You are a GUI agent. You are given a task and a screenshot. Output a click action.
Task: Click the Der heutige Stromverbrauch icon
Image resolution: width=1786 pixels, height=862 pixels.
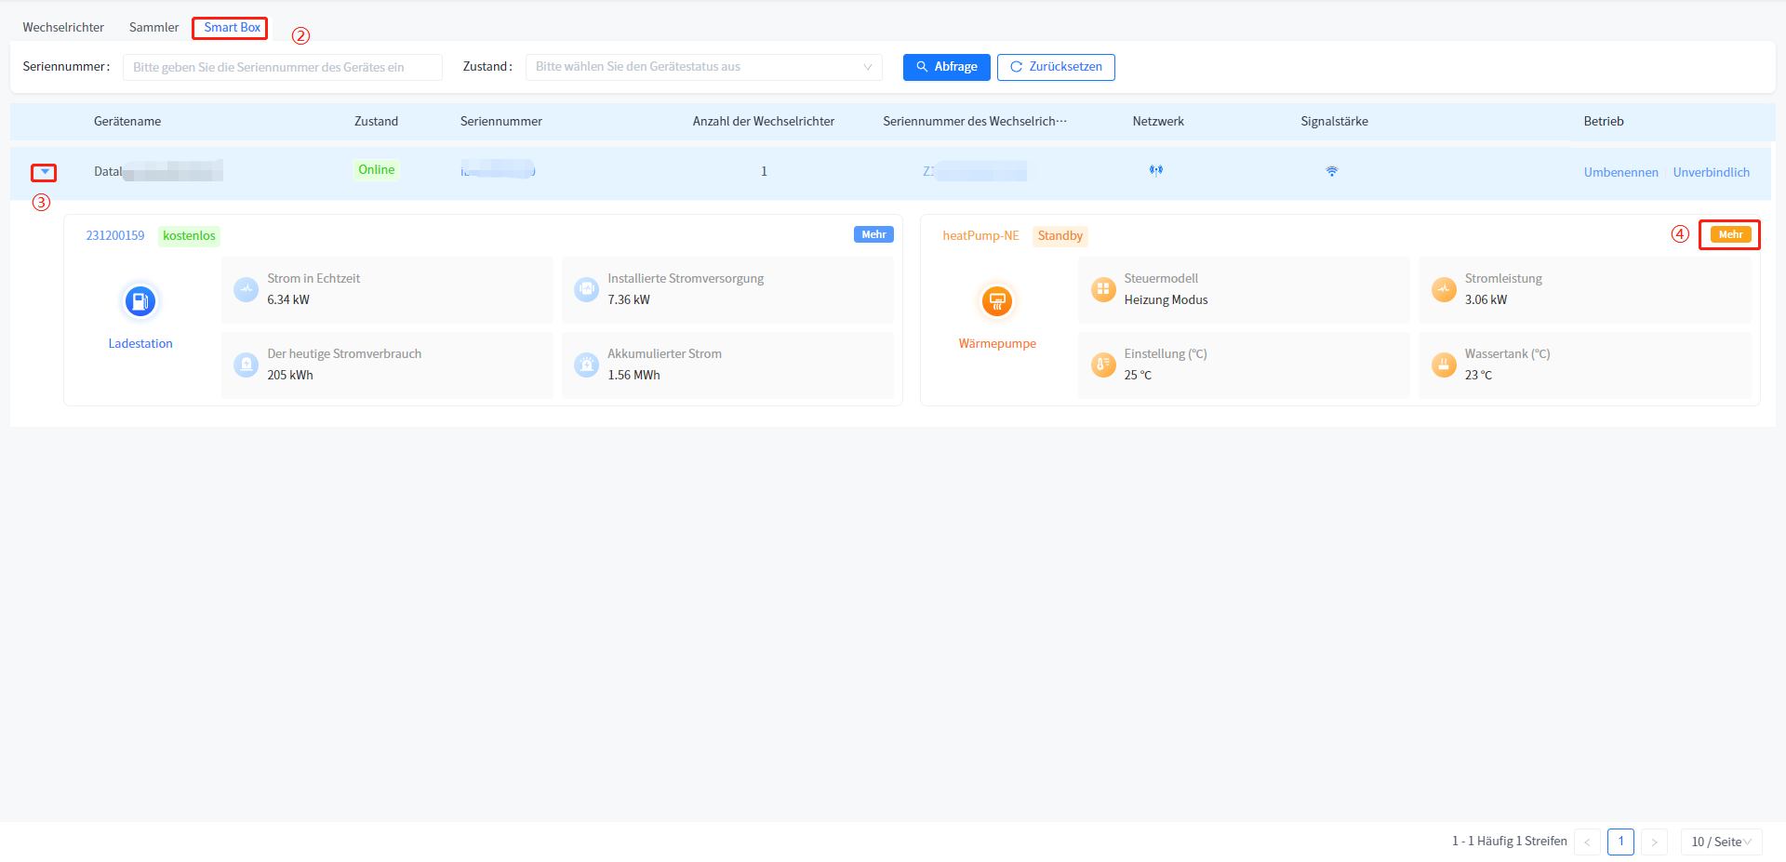[246, 365]
